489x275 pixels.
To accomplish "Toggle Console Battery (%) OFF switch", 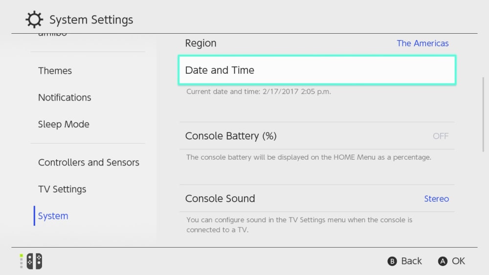I will 441,136.
